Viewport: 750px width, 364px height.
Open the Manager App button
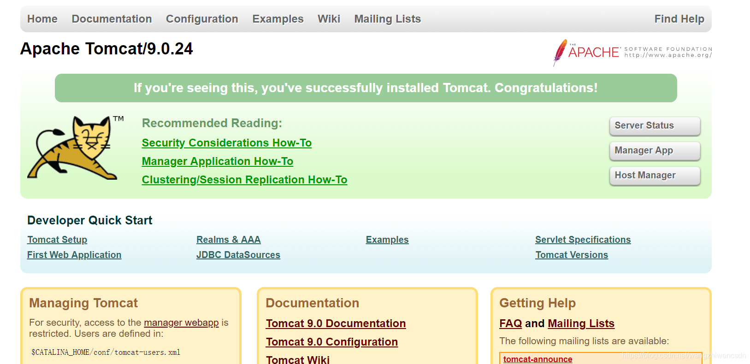(x=655, y=151)
